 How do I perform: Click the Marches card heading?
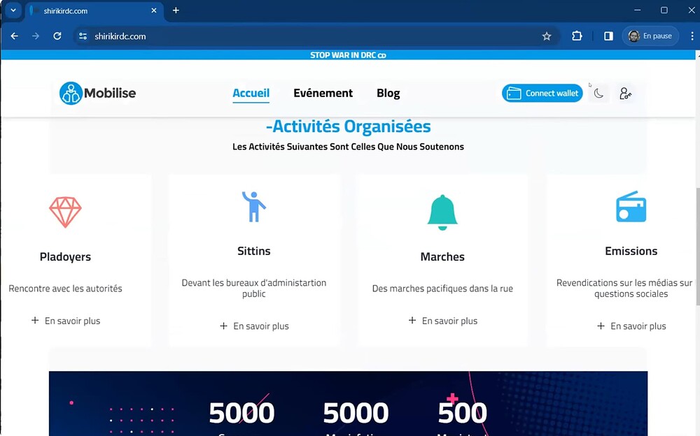pos(442,257)
